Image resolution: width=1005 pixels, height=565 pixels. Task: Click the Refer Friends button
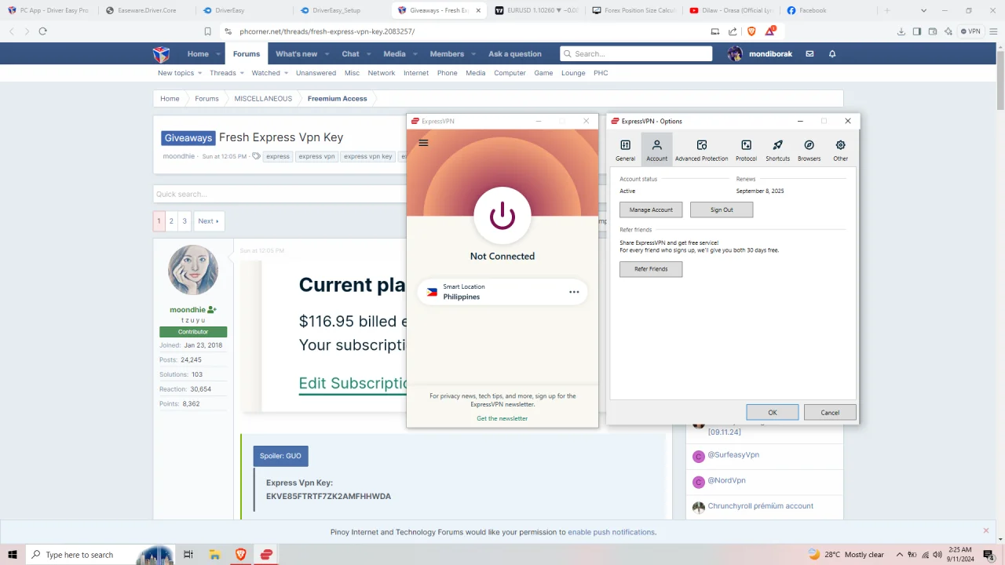(x=651, y=269)
